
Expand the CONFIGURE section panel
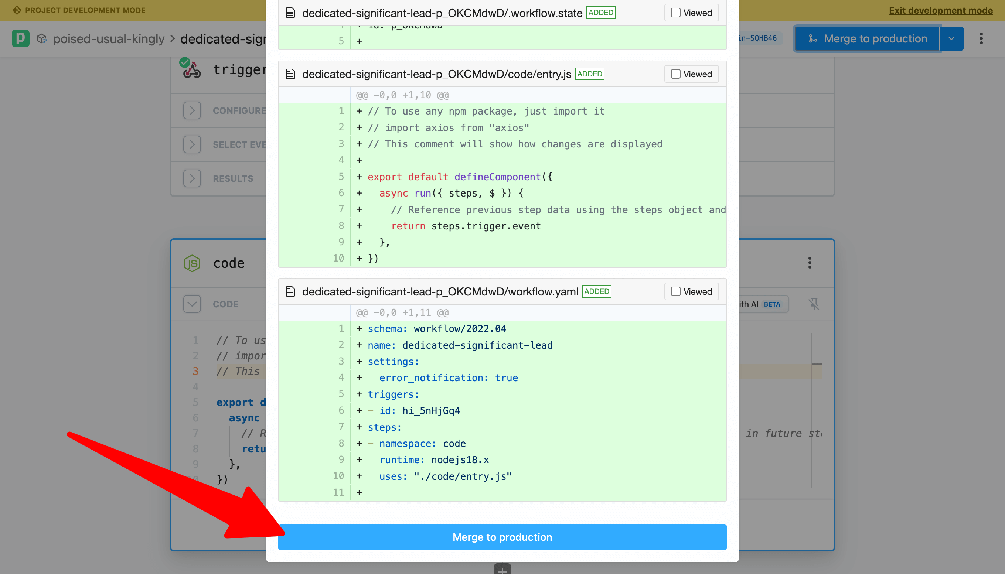(x=192, y=110)
